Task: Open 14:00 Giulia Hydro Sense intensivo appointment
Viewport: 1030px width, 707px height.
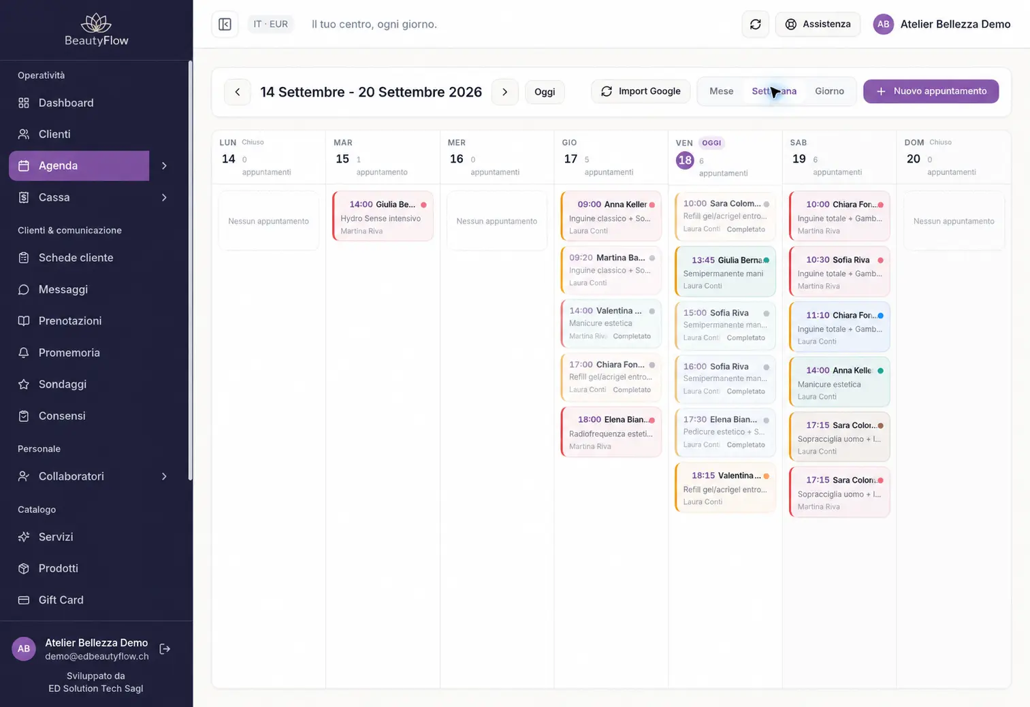Action: coord(383,216)
